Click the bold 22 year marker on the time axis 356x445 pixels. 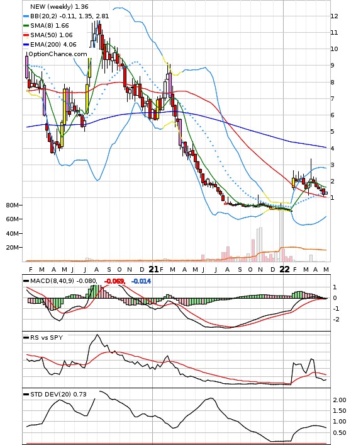tap(285, 269)
